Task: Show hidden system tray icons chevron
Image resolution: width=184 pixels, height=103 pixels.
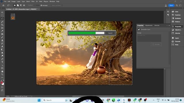Action: click(154, 100)
